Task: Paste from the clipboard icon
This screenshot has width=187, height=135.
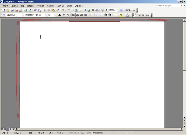Action: (x=53, y=10)
